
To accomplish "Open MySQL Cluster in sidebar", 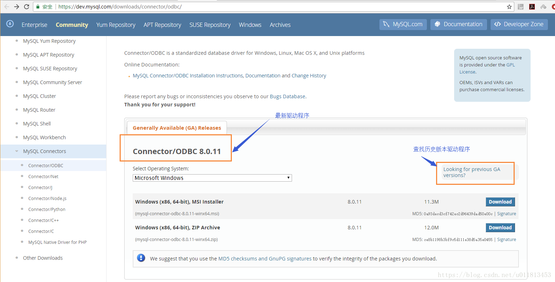I will click(39, 96).
